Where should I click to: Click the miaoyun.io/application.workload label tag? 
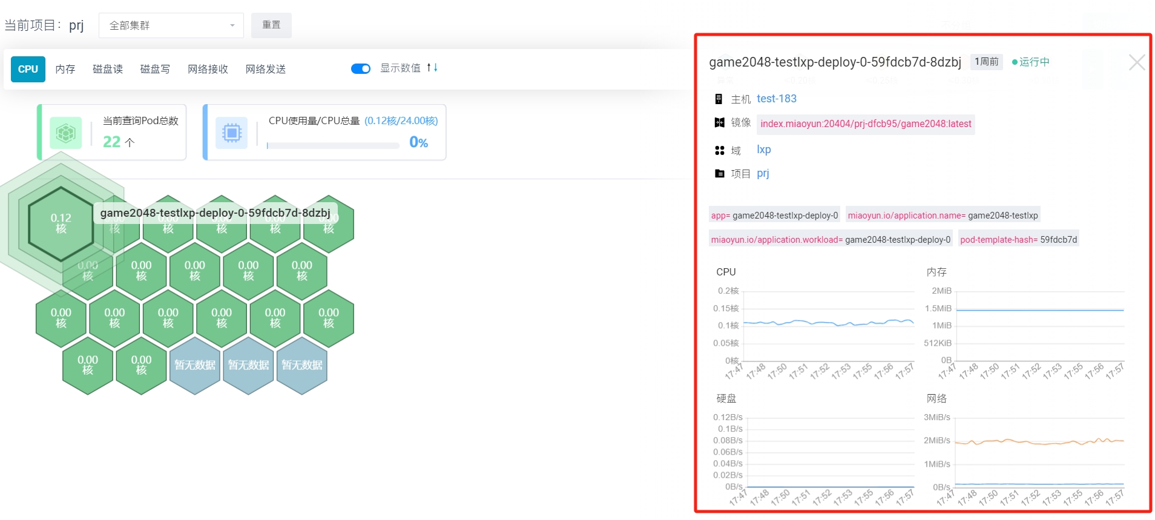tap(831, 240)
